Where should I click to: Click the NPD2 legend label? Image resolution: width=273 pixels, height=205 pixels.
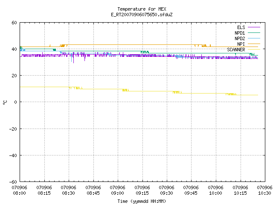coord(240,38)
